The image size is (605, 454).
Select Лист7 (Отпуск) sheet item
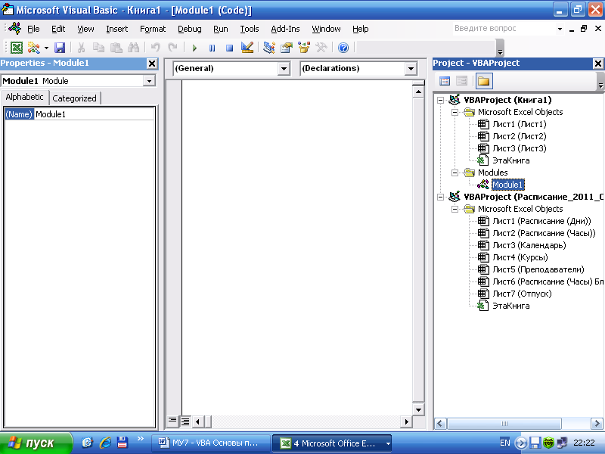point(522,294)
